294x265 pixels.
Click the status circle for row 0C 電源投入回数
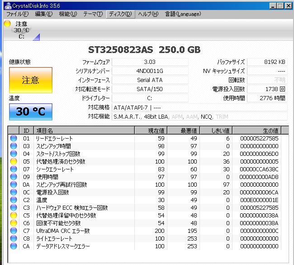[14, 192]
